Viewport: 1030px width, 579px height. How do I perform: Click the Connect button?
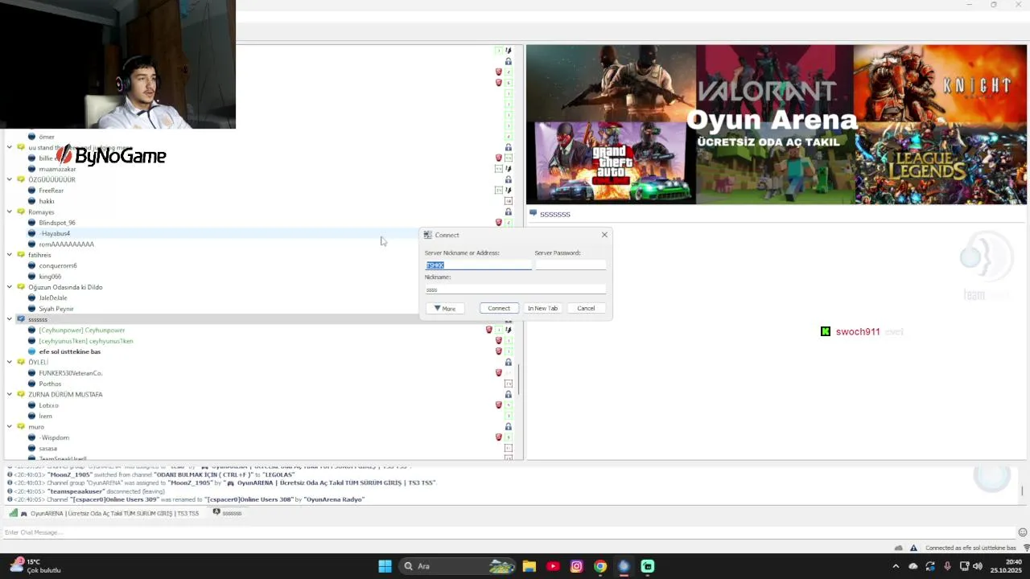[499, 308]
